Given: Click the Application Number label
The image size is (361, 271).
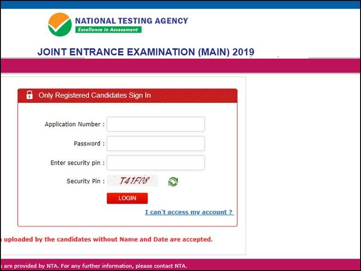Looking at the screenshot, I should coord(74,124).
